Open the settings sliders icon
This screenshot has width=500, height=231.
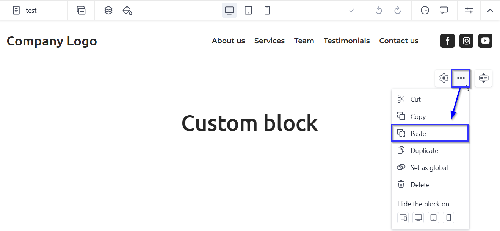[469, 11]
